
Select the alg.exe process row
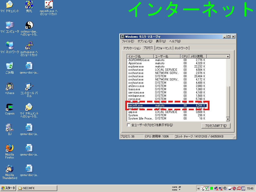click(166, 112)
